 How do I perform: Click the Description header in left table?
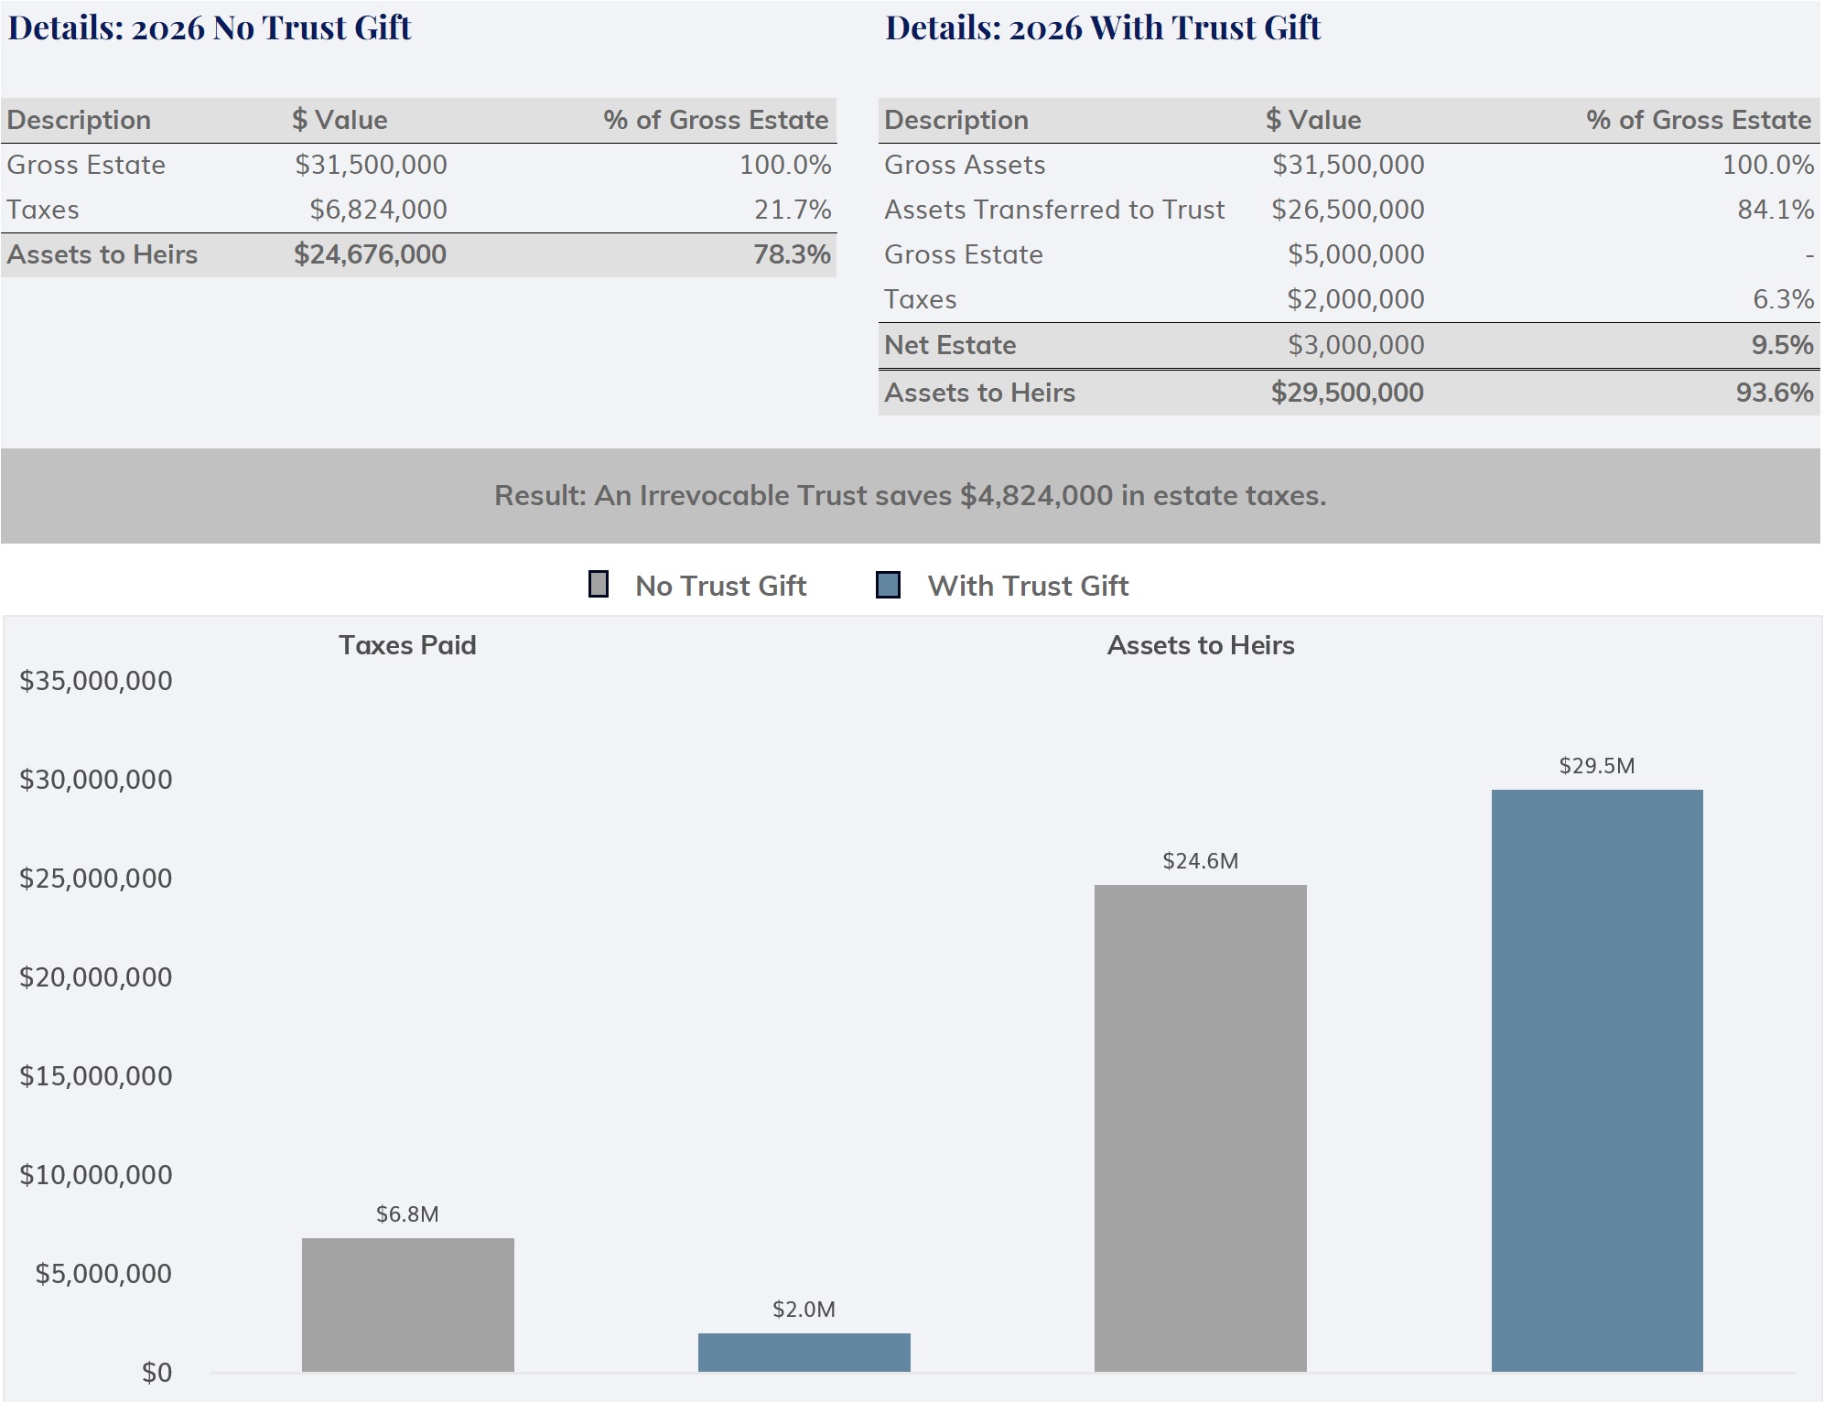[79, 120]
